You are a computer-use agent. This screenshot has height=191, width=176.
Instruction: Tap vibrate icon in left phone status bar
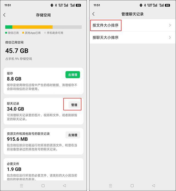coord(52,5)
